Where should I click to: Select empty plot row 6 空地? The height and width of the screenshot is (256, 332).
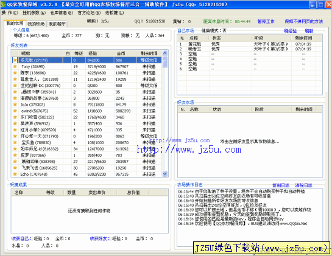250,69
